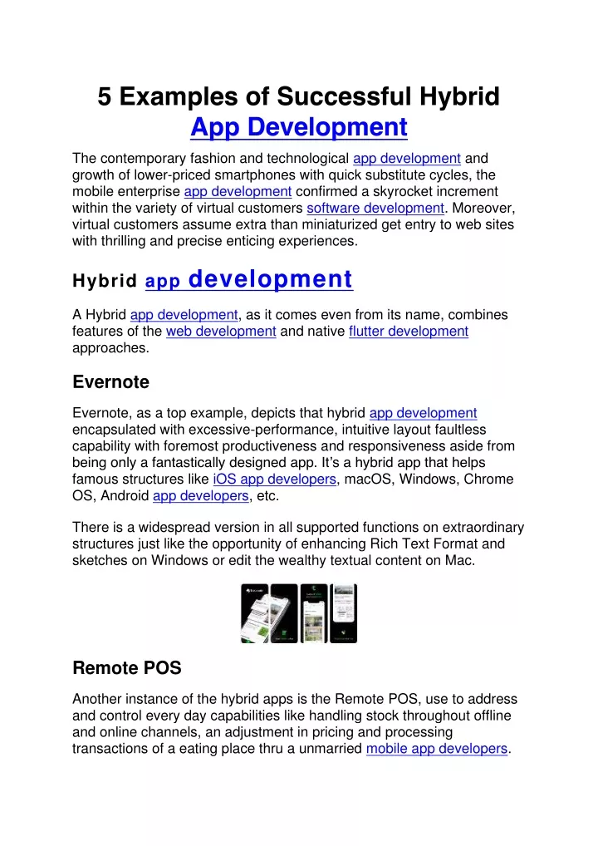
Task: Click the '5 Examples of Successful Hybrid' title text
Action: point(299,96)
